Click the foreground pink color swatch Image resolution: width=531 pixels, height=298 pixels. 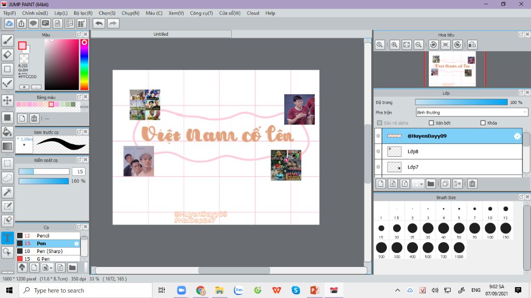click(22, 46)
